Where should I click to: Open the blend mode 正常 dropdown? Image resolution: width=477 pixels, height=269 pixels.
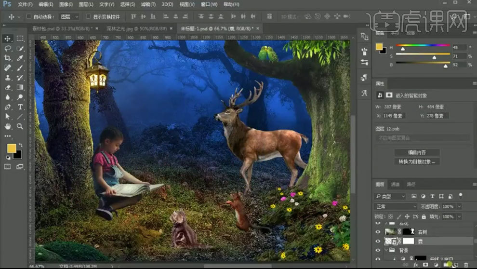tap(396, 207)
